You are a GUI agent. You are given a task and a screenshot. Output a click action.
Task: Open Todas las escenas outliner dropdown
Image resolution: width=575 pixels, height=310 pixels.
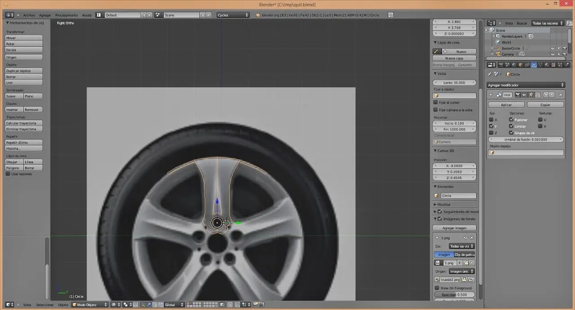(547, 23)
